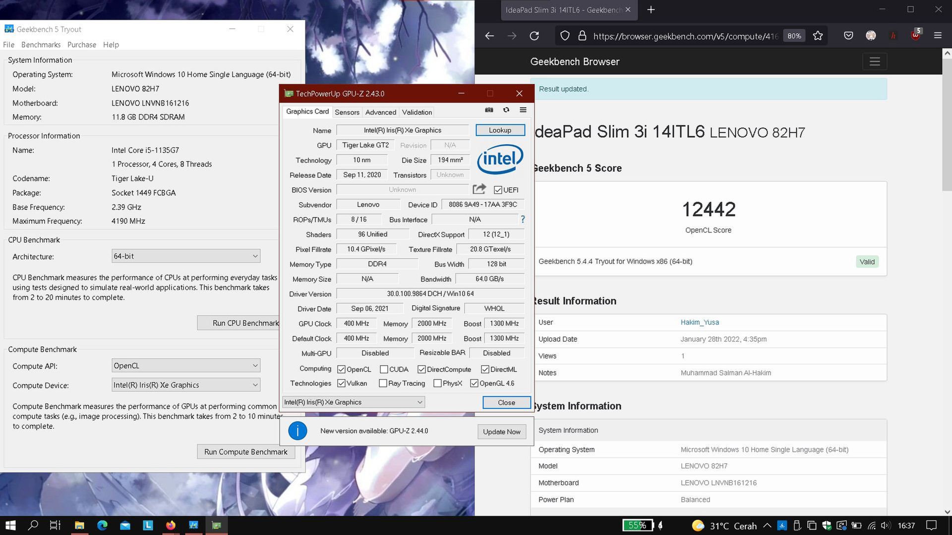Close the IdeaPad Slim 3i tab
952x535 pixels.
628,10
